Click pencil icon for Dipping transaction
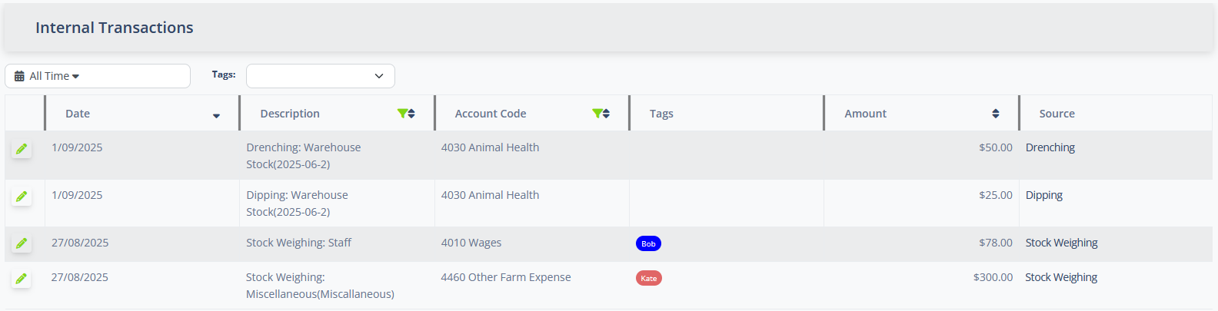1218x311 pixels. point(22,197)
